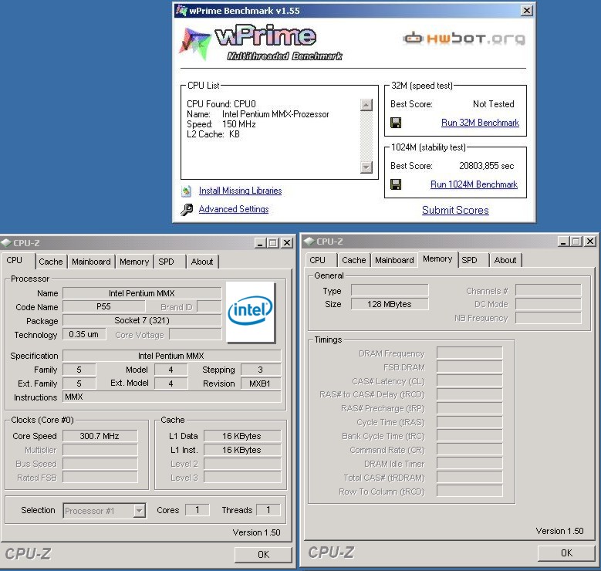
Task: Click OK in the right CPU-Z Memory window
Action: coord(566,553)
